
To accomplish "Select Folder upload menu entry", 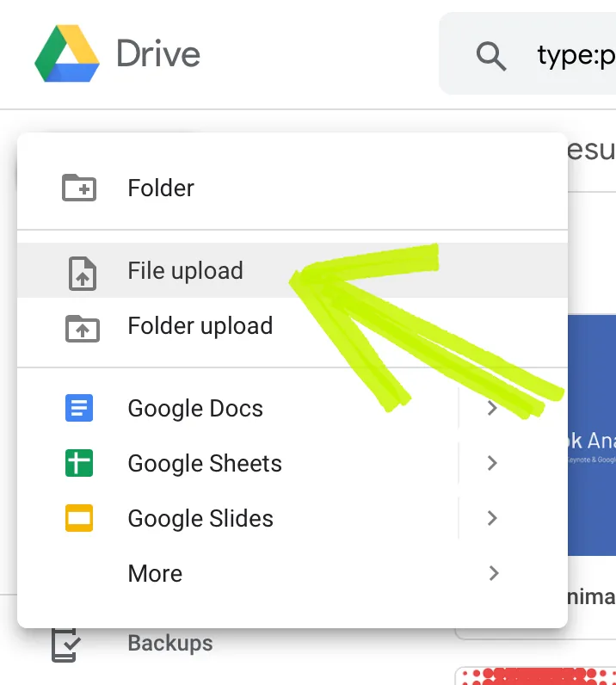I will tap(293, 326).
